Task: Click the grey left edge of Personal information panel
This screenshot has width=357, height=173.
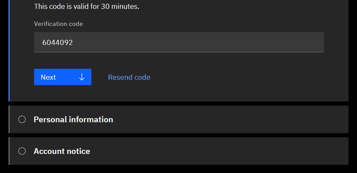Action: [x=9, y=120]
